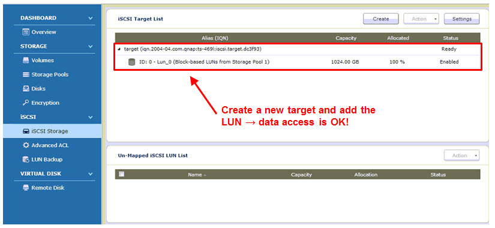The width and height of the screenshot is (495, 228).
Task: Click the Un-Mapped iSCSI LUN List title
Action: (x=153, y=155)
